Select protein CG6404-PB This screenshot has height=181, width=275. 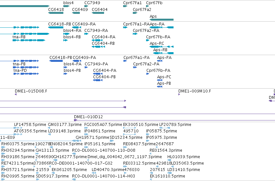[x=98, y=80]
